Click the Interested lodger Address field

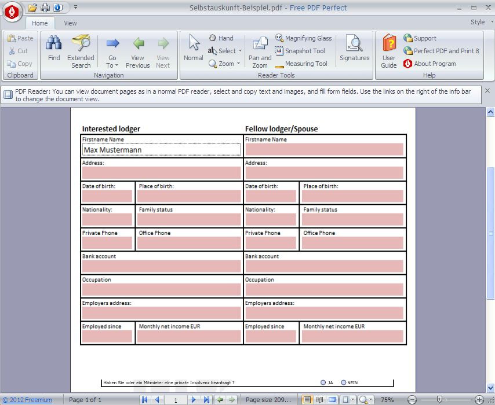[162, 173]
